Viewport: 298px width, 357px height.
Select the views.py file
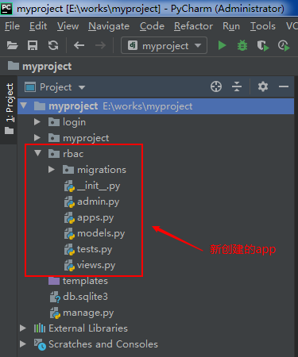(x=90, y=265)
